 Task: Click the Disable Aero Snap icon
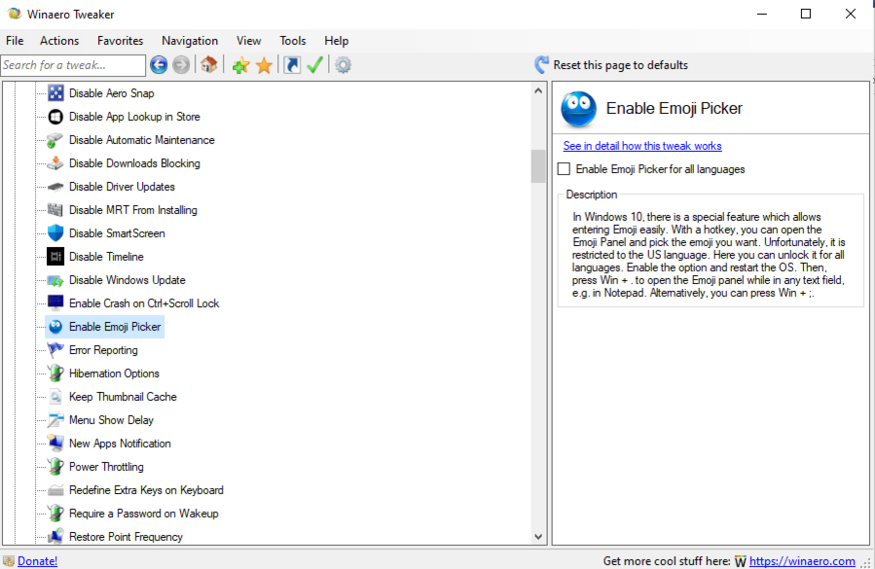[x=55, y=93]
